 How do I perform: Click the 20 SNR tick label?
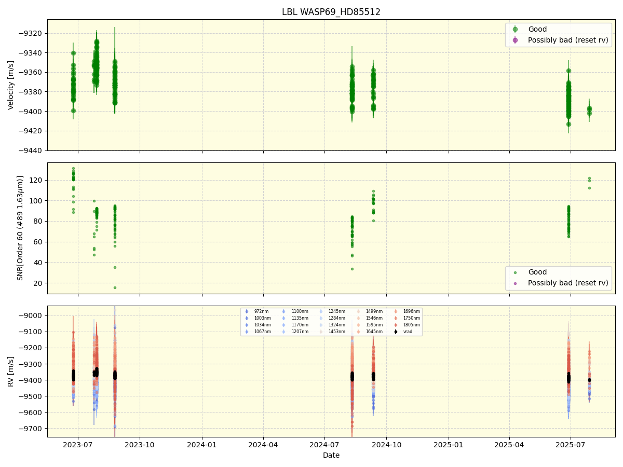pos(39,283)
